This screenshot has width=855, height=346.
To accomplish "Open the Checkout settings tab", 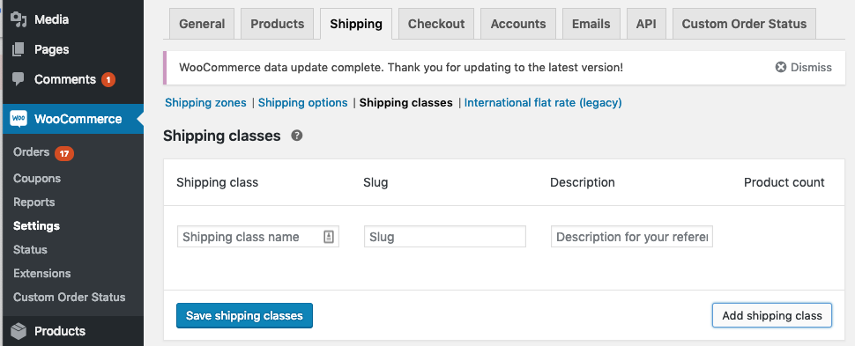I will (x=436, y=24).
